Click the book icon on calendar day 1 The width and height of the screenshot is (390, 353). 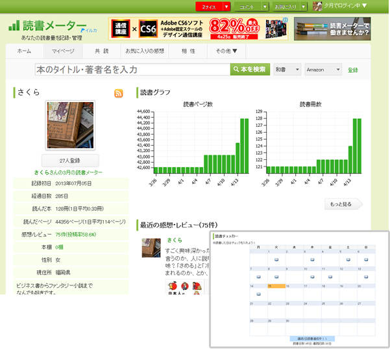(x=276, y=259)
